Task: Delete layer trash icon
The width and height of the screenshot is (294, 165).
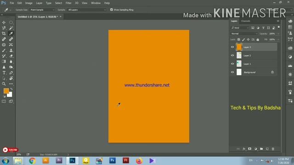Action: (273, 149)
